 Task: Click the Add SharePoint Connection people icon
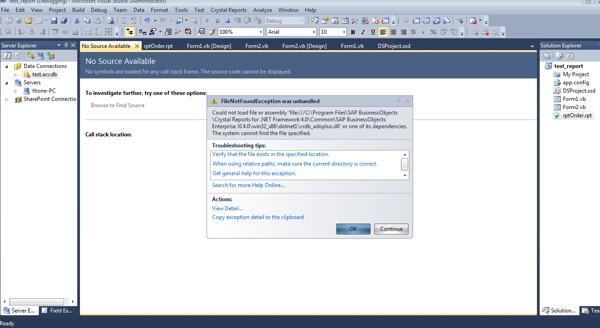(51, 55)
